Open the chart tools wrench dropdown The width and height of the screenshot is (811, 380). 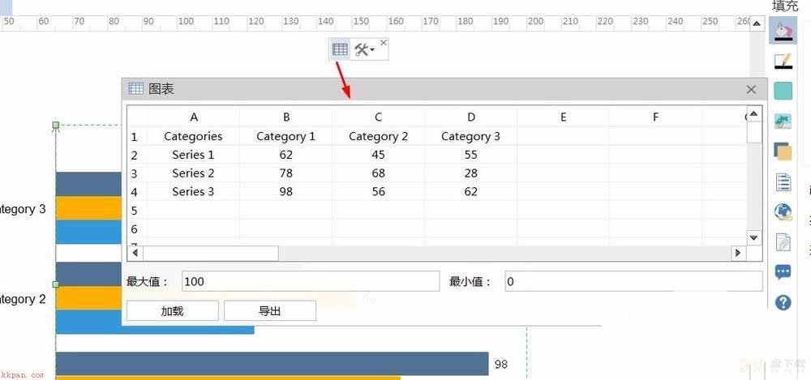(364, 49)
